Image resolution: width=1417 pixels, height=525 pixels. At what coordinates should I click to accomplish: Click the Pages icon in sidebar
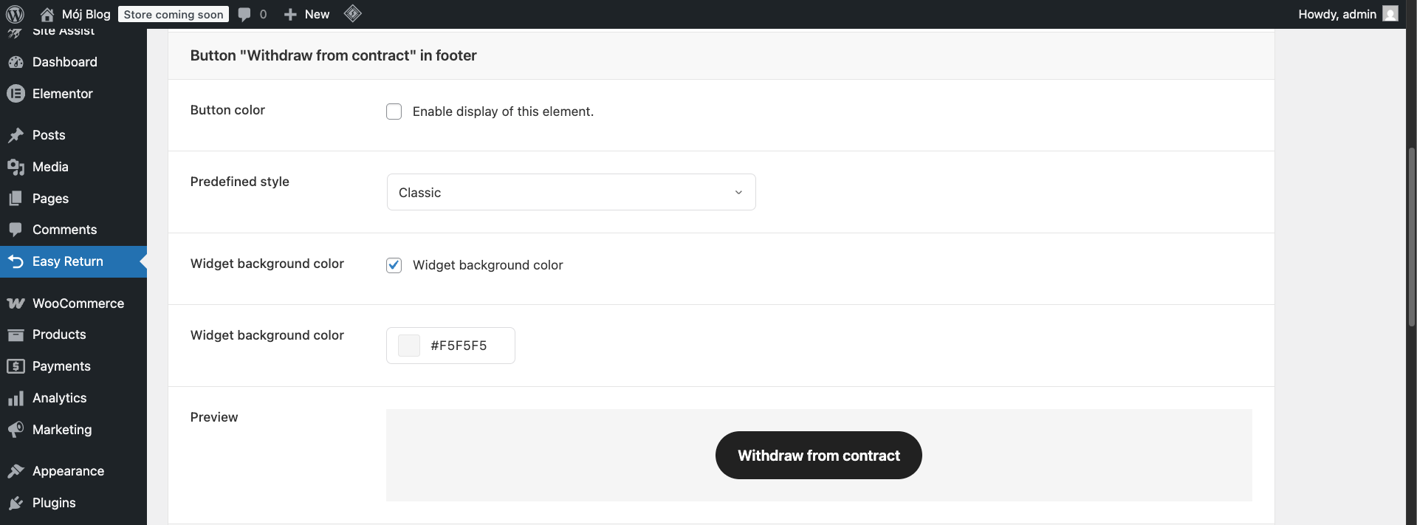pos(16,199)
